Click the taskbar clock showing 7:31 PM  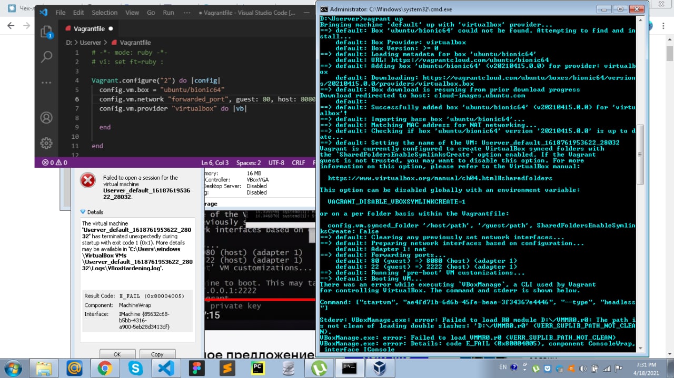coord(645,368)
